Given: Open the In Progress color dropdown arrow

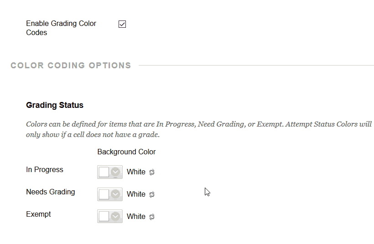Looking at the screenshot, I should click(115, 172).
